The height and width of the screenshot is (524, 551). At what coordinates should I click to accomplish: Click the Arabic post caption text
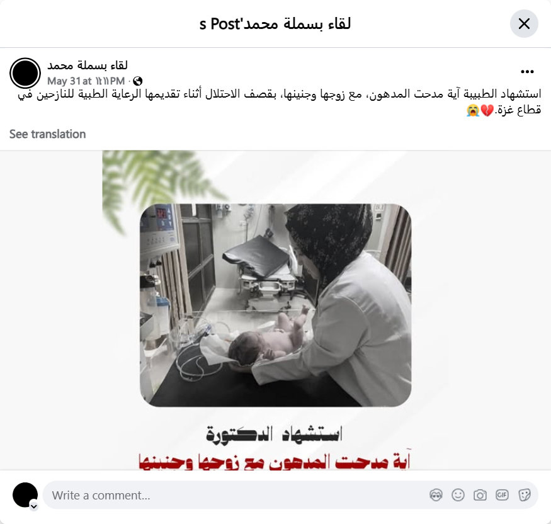pyautogui.click(x=280, y=102)
